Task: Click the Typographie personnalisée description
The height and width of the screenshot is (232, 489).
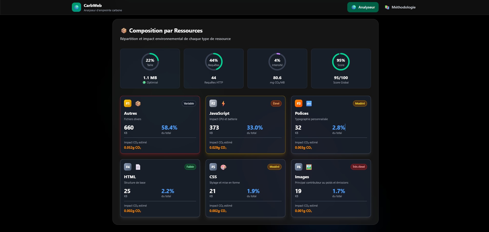Action: pos(311,119)
